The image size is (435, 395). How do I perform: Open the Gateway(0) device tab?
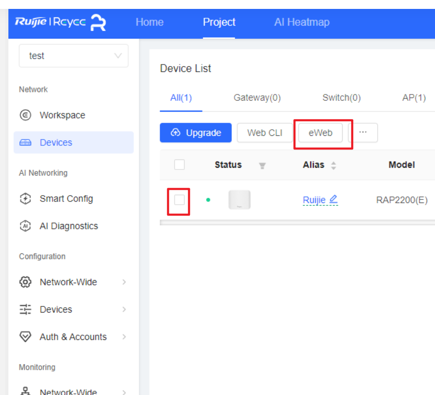pyautogui.click(x=257, y=98)
